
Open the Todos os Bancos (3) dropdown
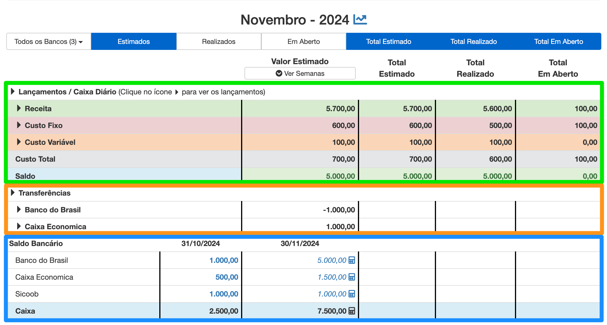click(49, 41)
